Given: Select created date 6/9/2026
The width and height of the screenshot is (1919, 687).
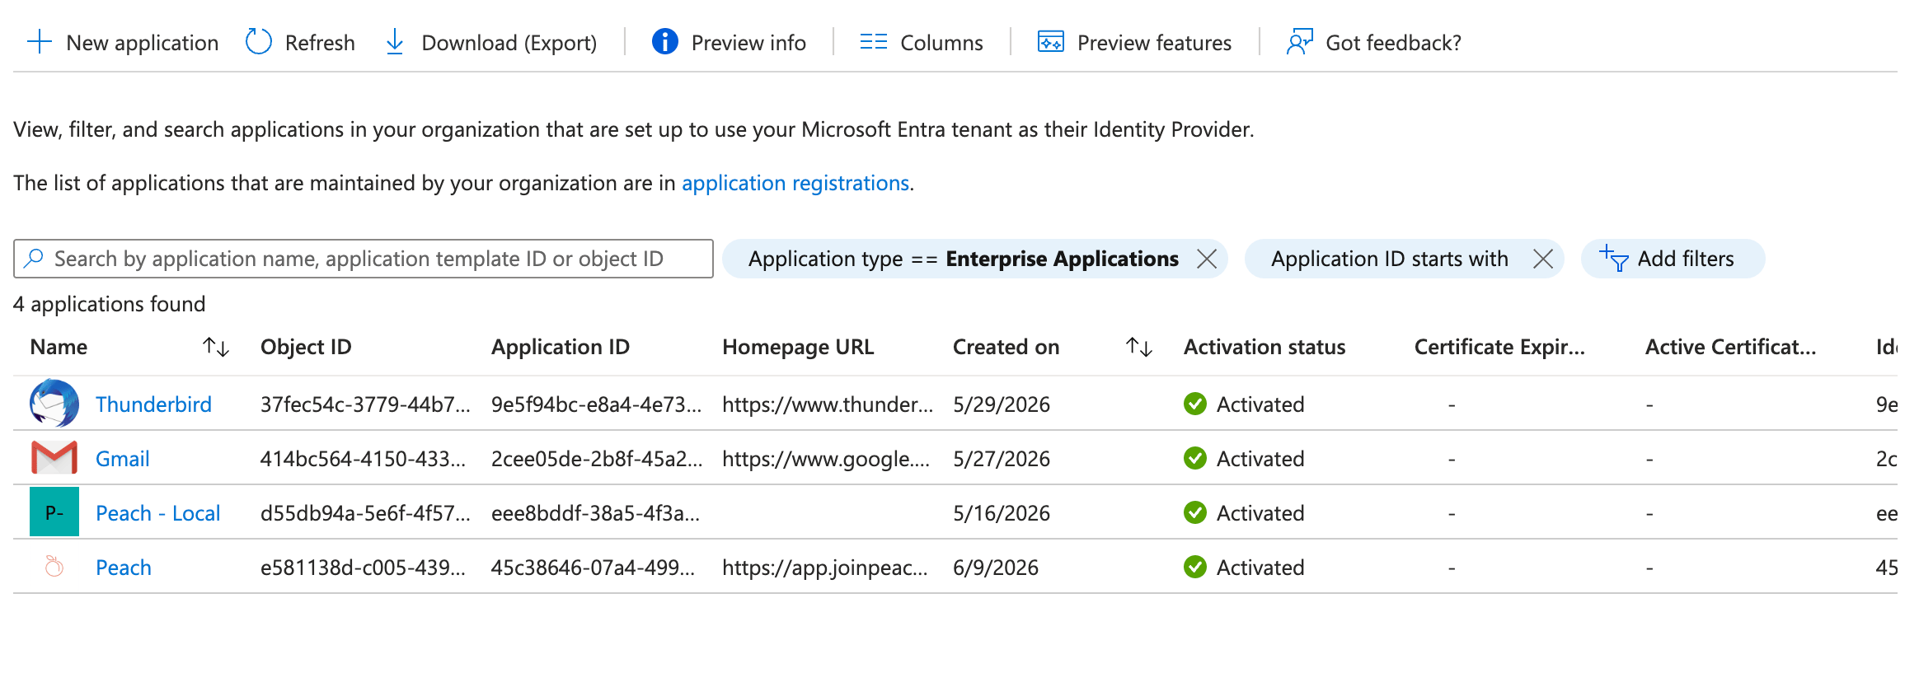Looking at the screenshot, I should tap(996, 568).
